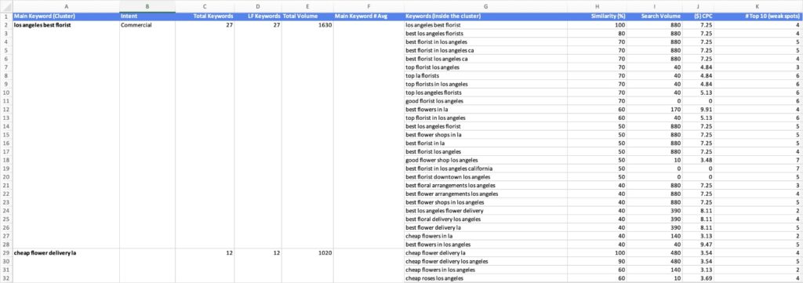Select keyword cell 'best florist in los angeles california'

[x=485, y=169]
